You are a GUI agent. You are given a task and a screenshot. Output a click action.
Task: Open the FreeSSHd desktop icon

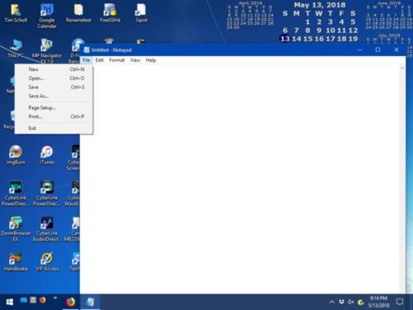pyautogui.click(x=110, y=13)
